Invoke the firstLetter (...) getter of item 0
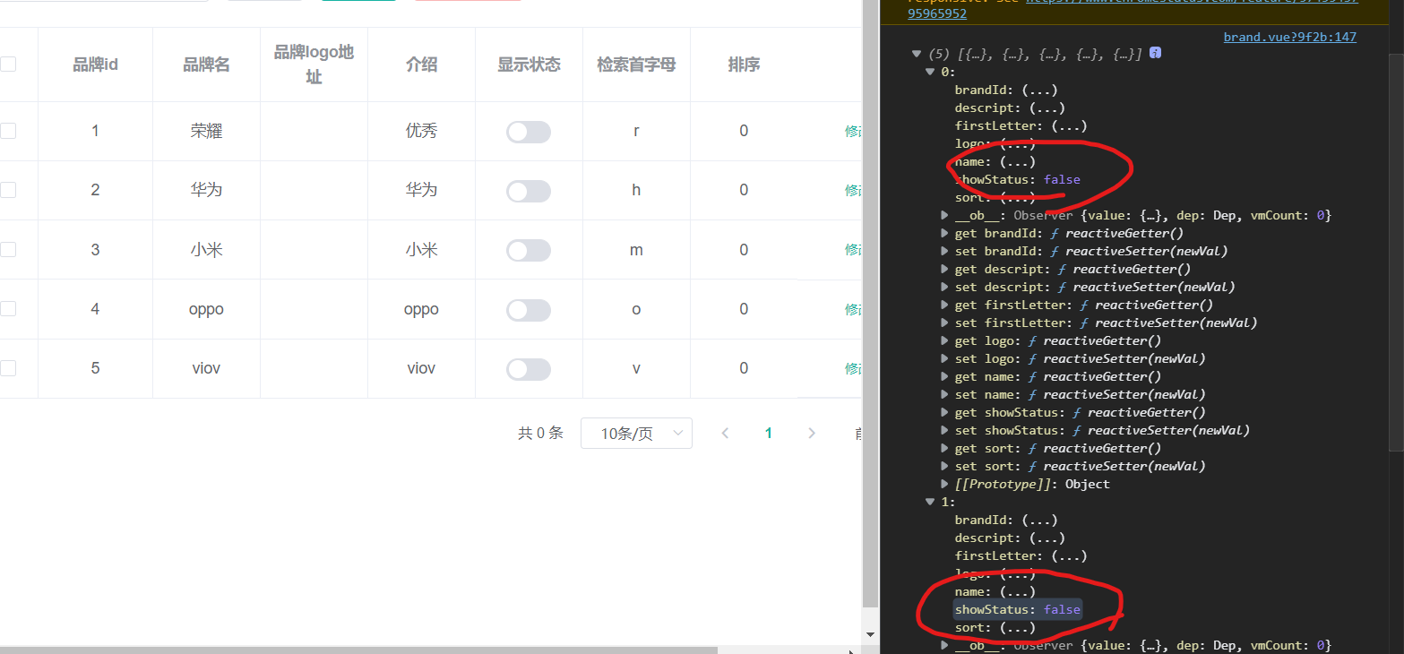The height and width of the screenshot is (654, 1404). (x=1070, y=125)
